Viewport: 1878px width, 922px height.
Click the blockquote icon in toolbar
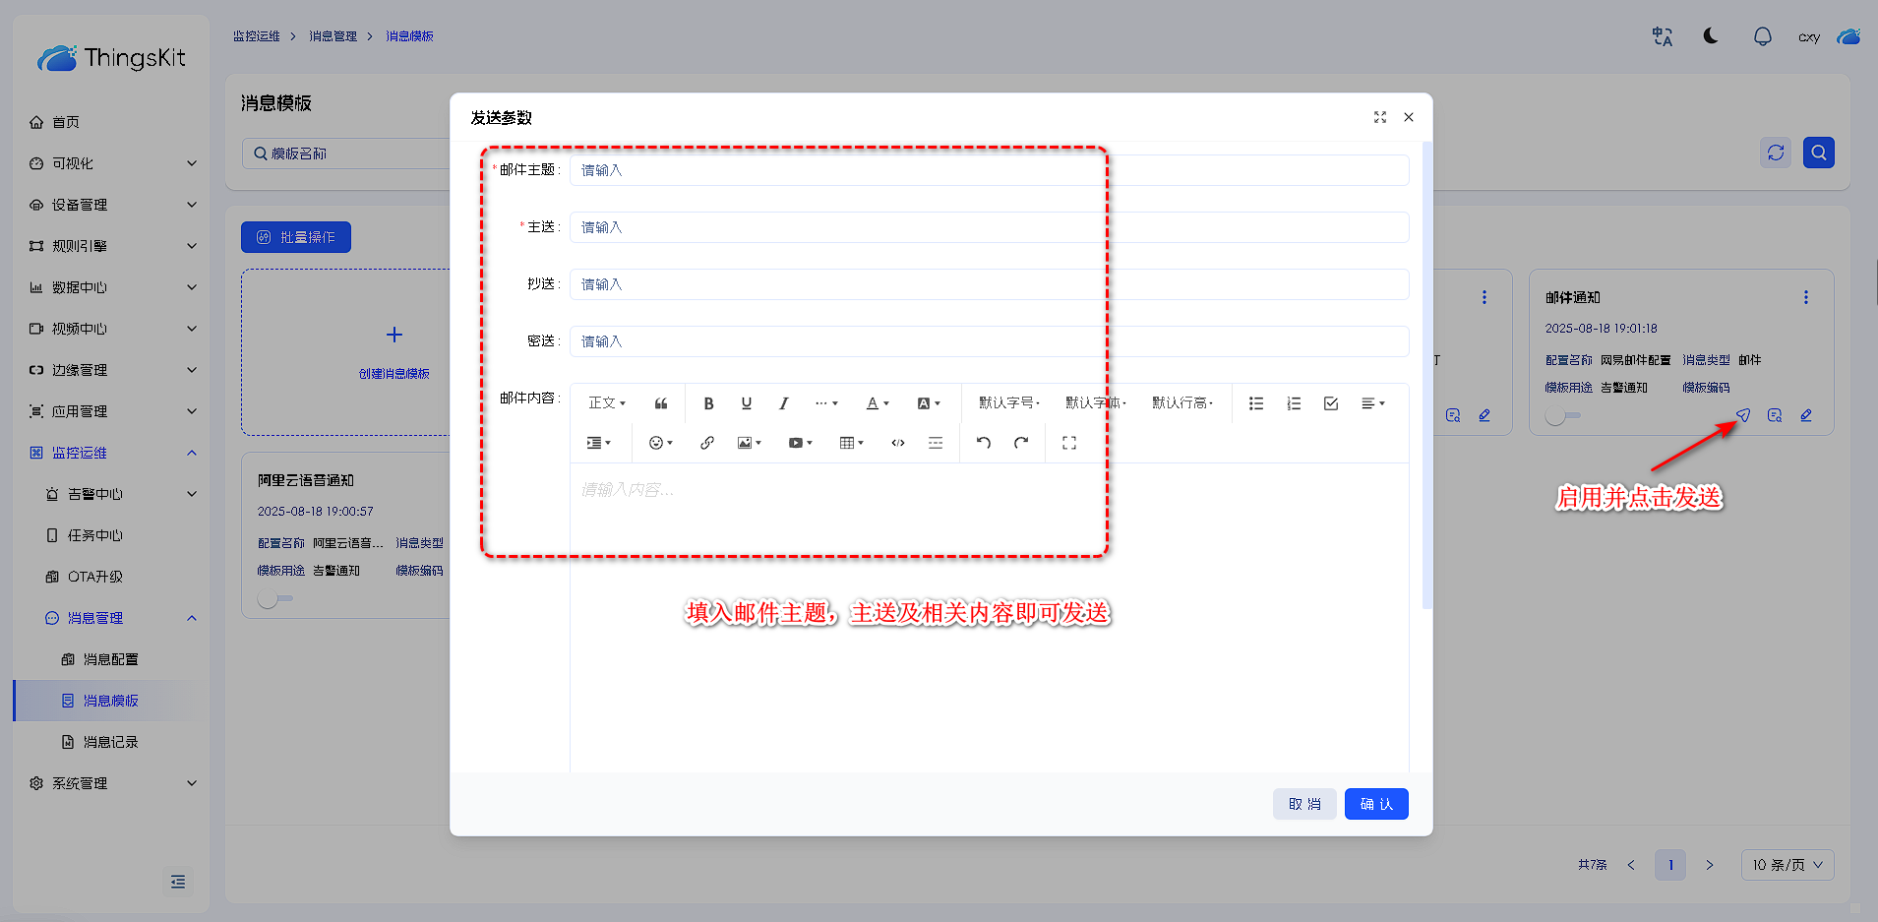(x=661, y=403)
